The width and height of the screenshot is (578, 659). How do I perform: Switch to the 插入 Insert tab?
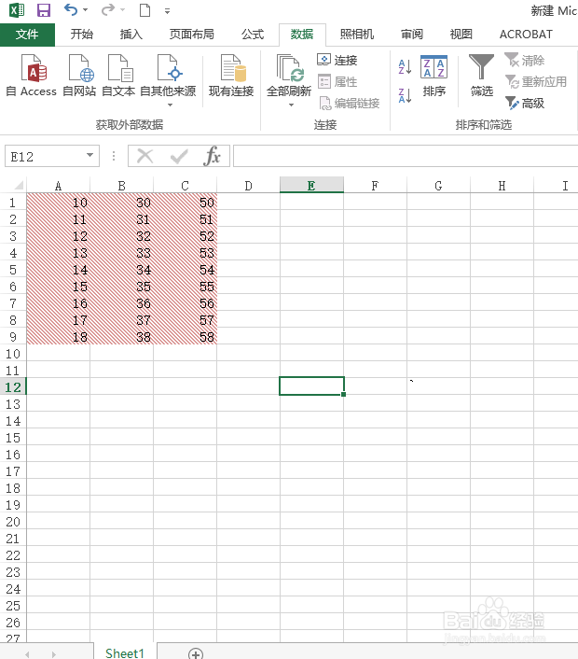pos(131,35)
